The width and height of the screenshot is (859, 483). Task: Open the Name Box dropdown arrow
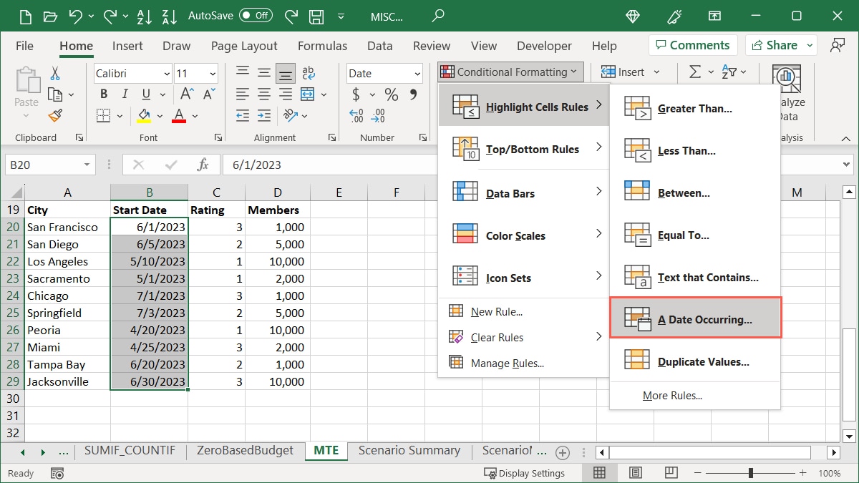[87, 165]
